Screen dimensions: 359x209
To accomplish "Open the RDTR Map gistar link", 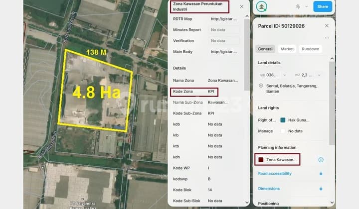I will [224, 19].
